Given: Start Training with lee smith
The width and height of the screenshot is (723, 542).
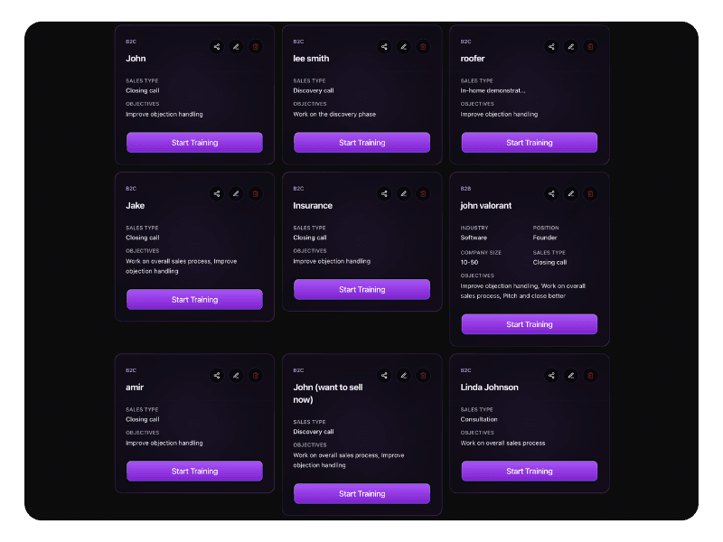Looking at the screenshot, I should [362, 143].
